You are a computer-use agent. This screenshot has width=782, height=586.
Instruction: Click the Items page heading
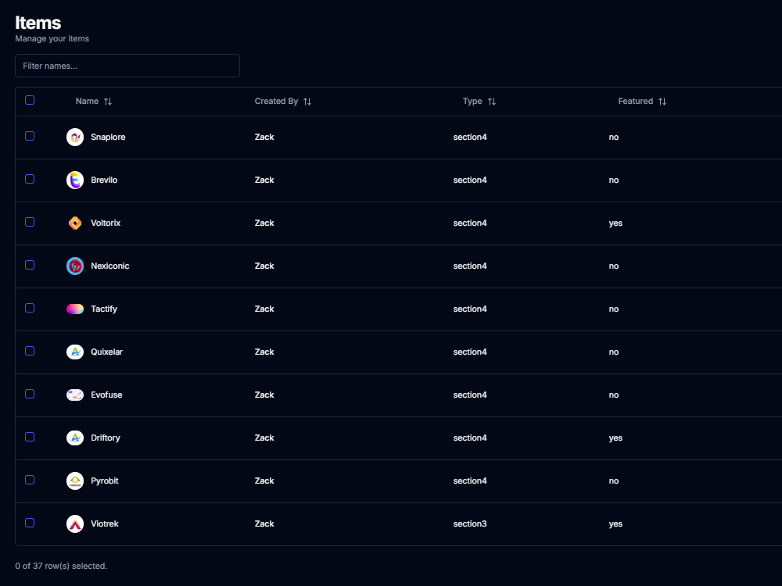(x=38, y=23)
